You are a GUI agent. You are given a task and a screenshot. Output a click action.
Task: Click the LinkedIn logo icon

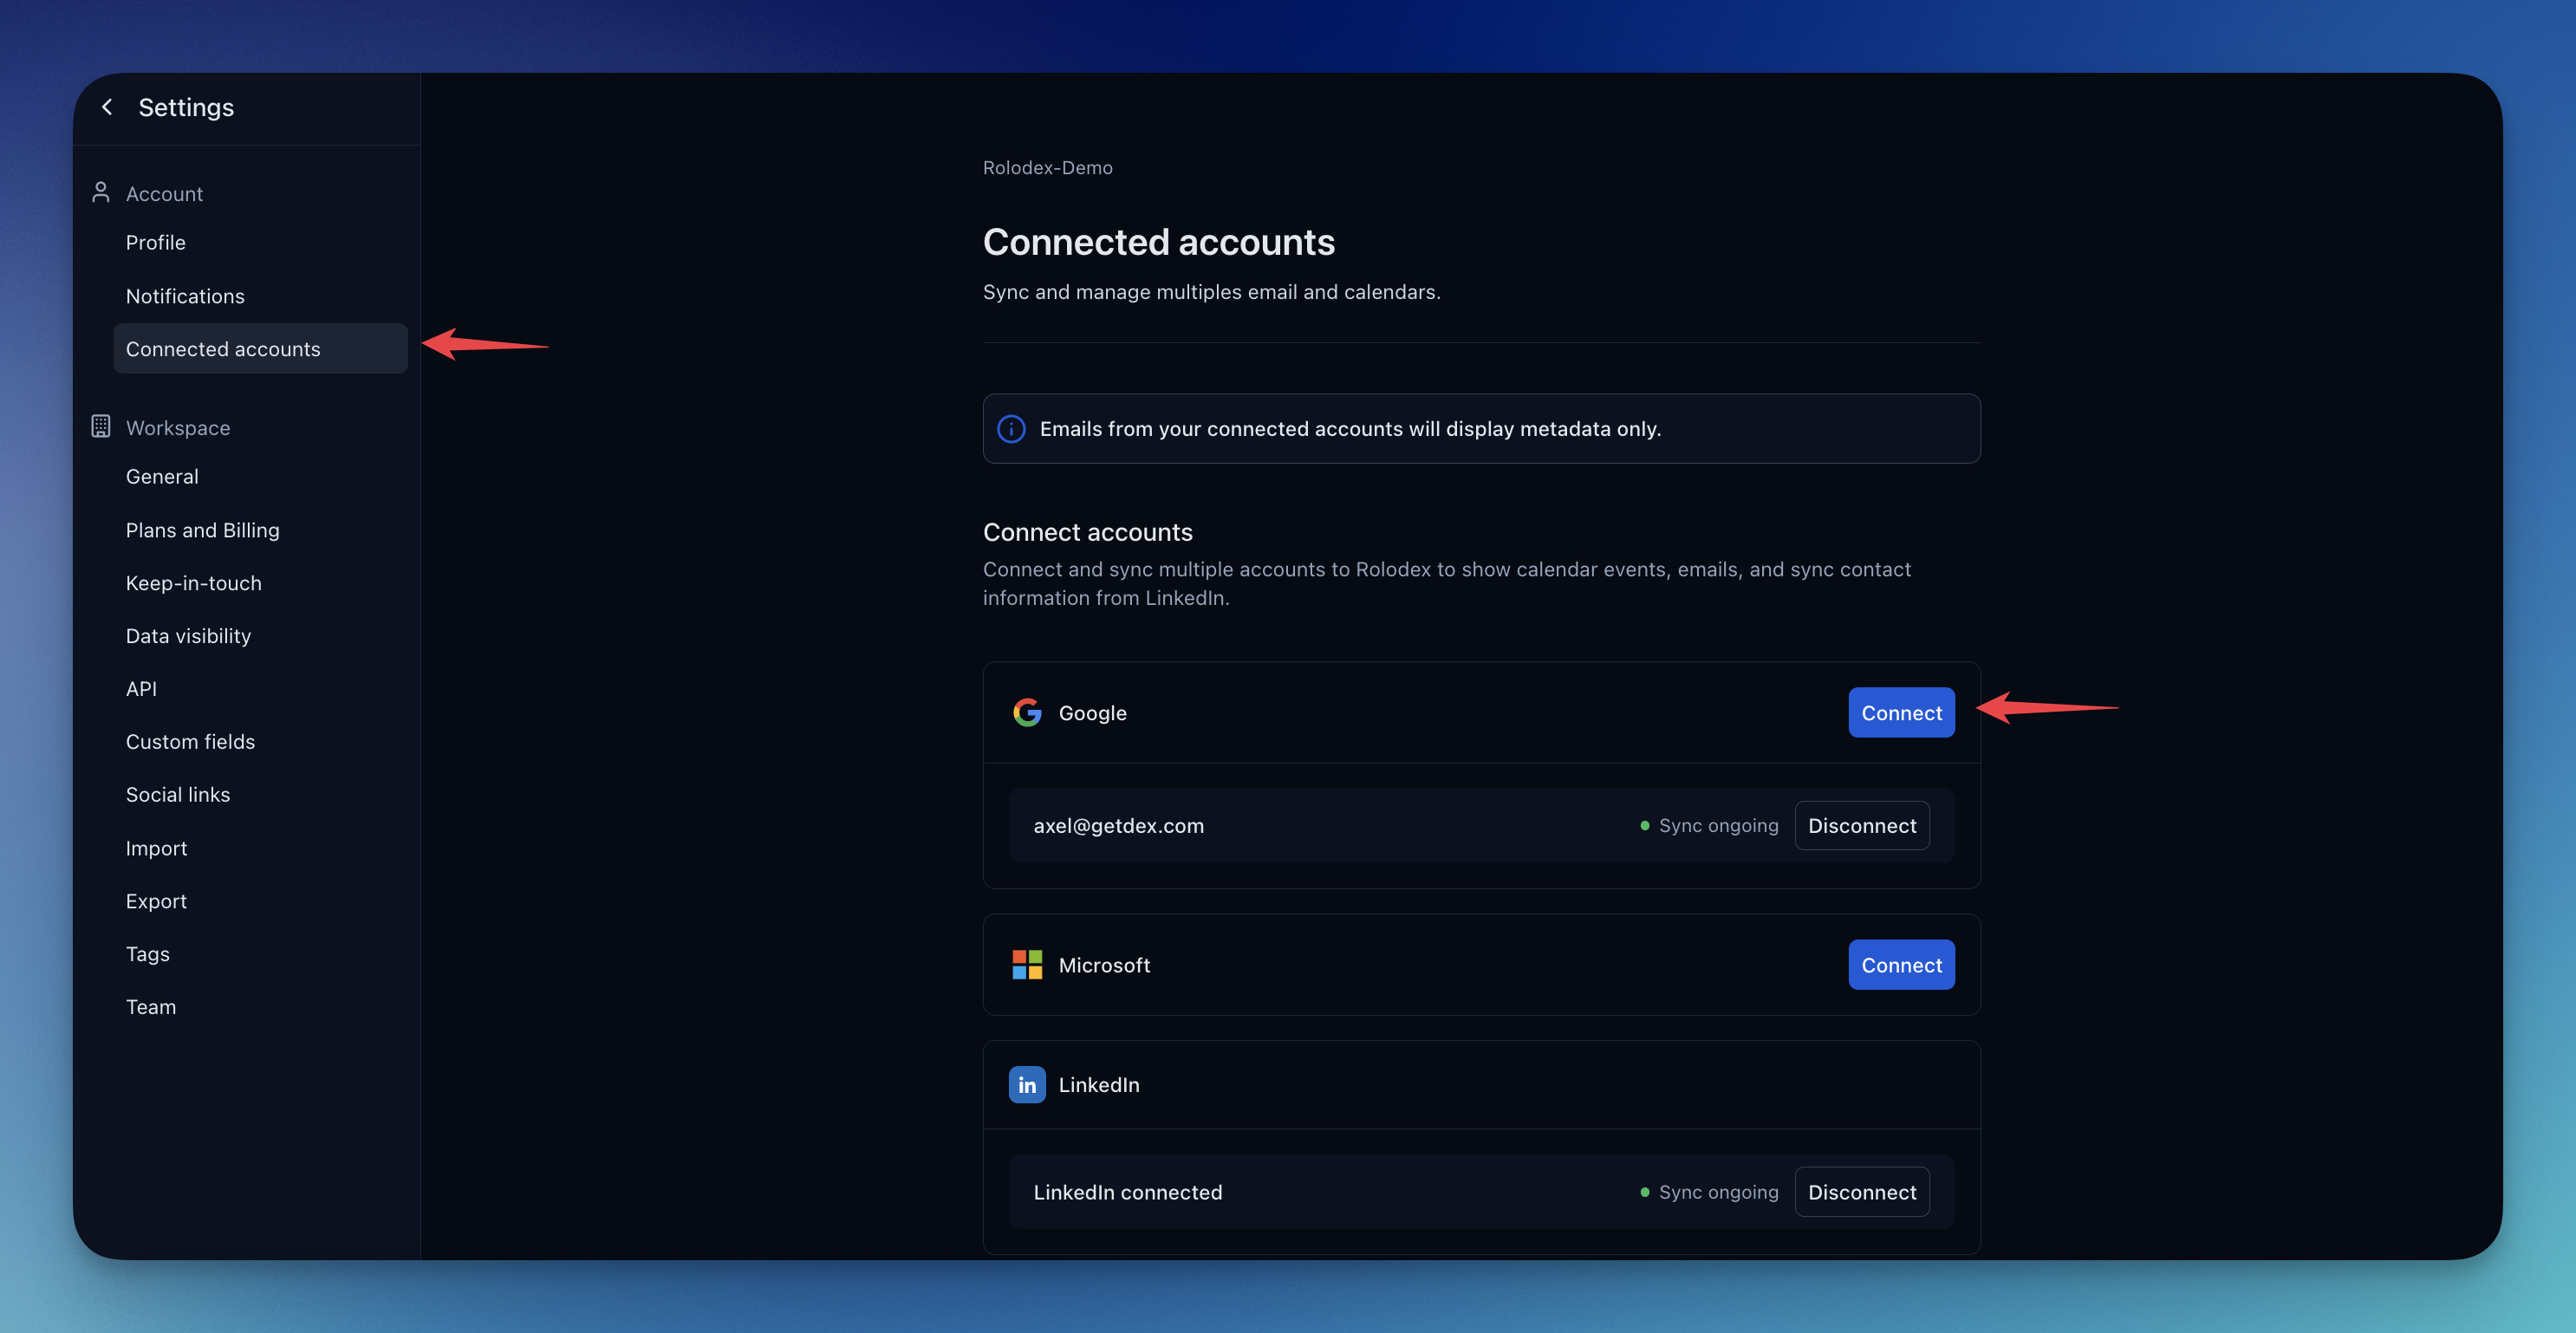1027,1085
